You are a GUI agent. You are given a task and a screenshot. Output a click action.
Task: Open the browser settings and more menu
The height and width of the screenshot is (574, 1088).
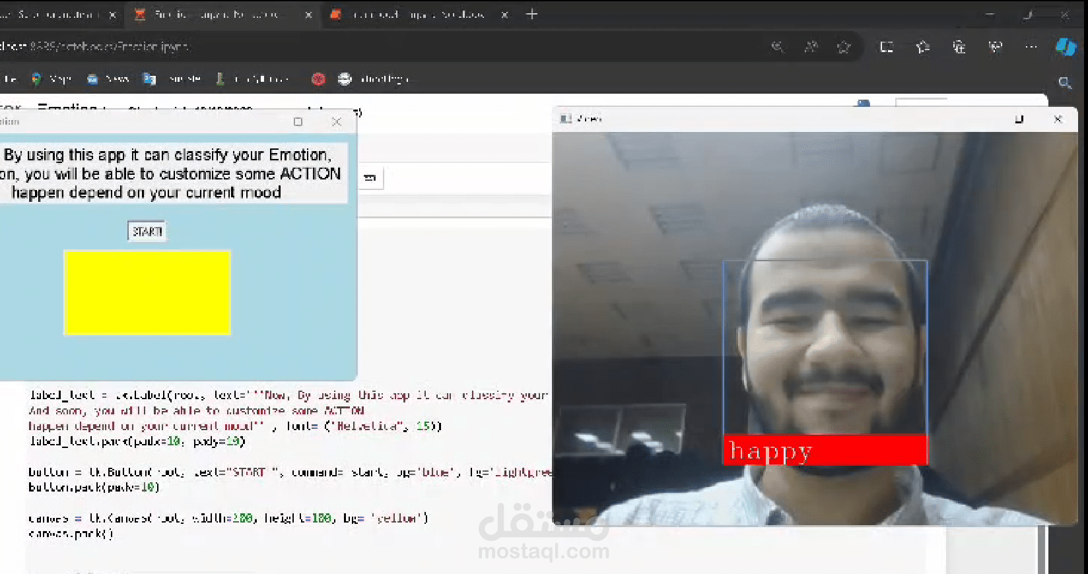pos(1031,47)
